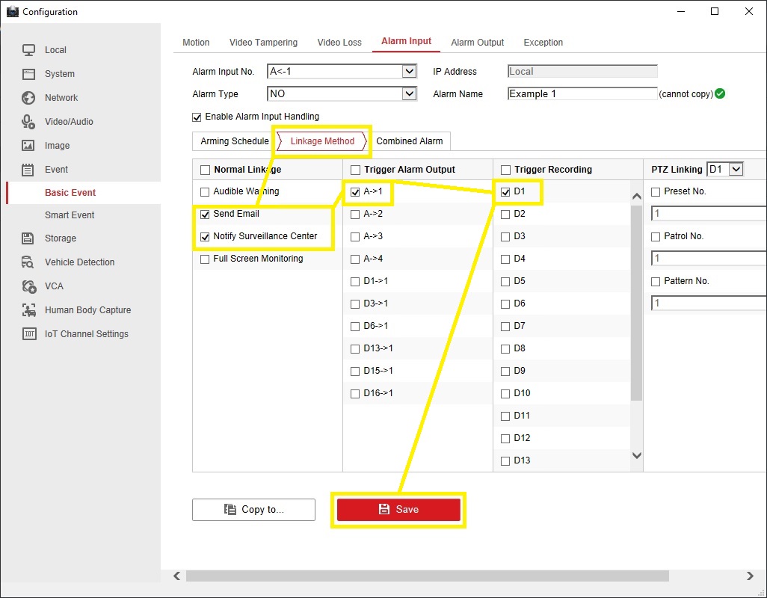Open Network settings globe icon
767x598 pixels.
(x=28, y=98)
